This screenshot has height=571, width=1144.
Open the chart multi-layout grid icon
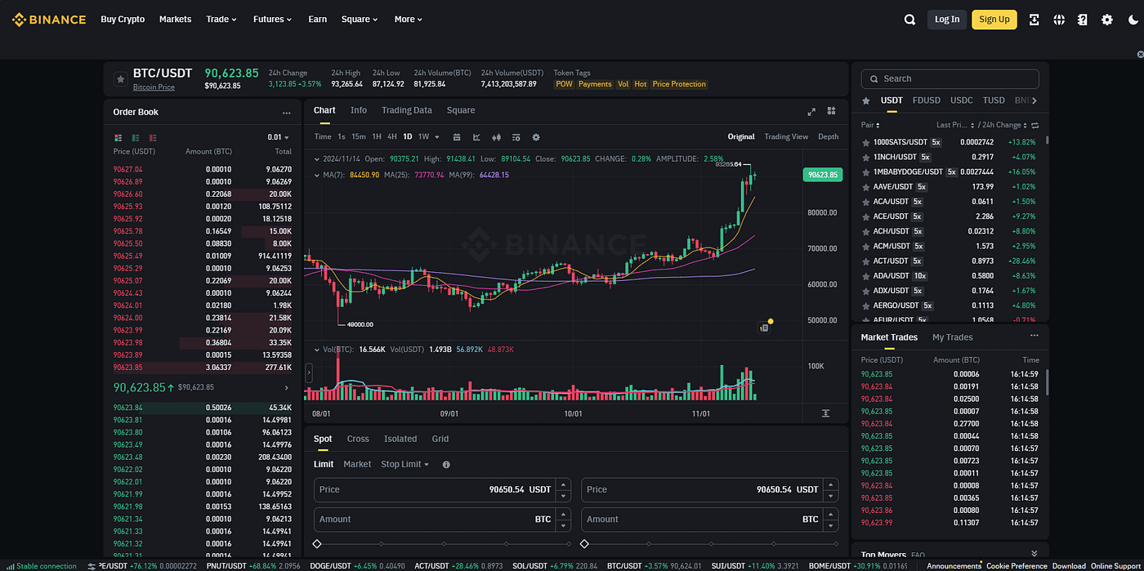tap(831, 111)
